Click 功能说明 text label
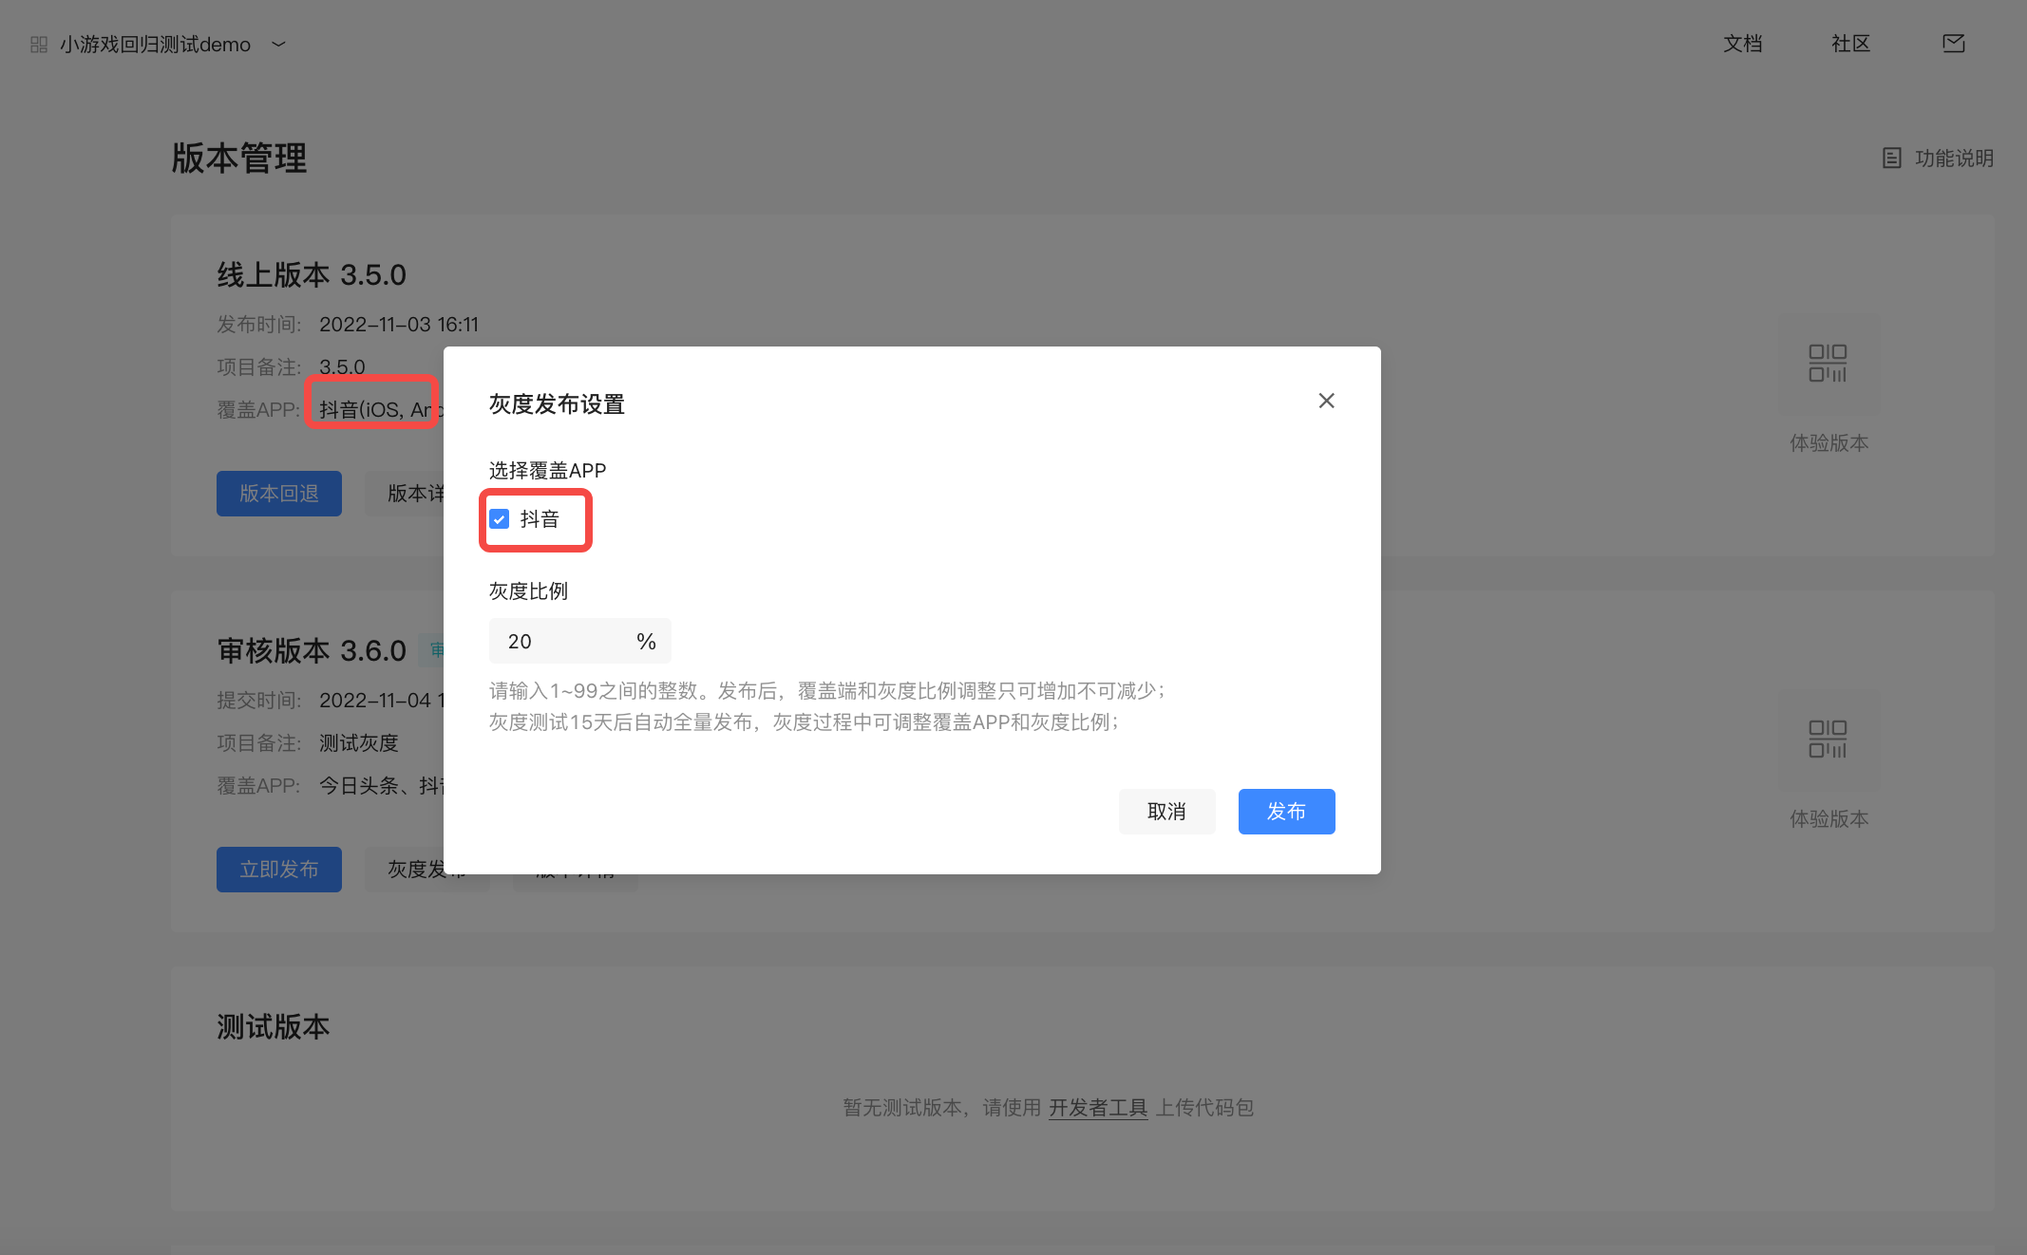 pos(1954,158)
